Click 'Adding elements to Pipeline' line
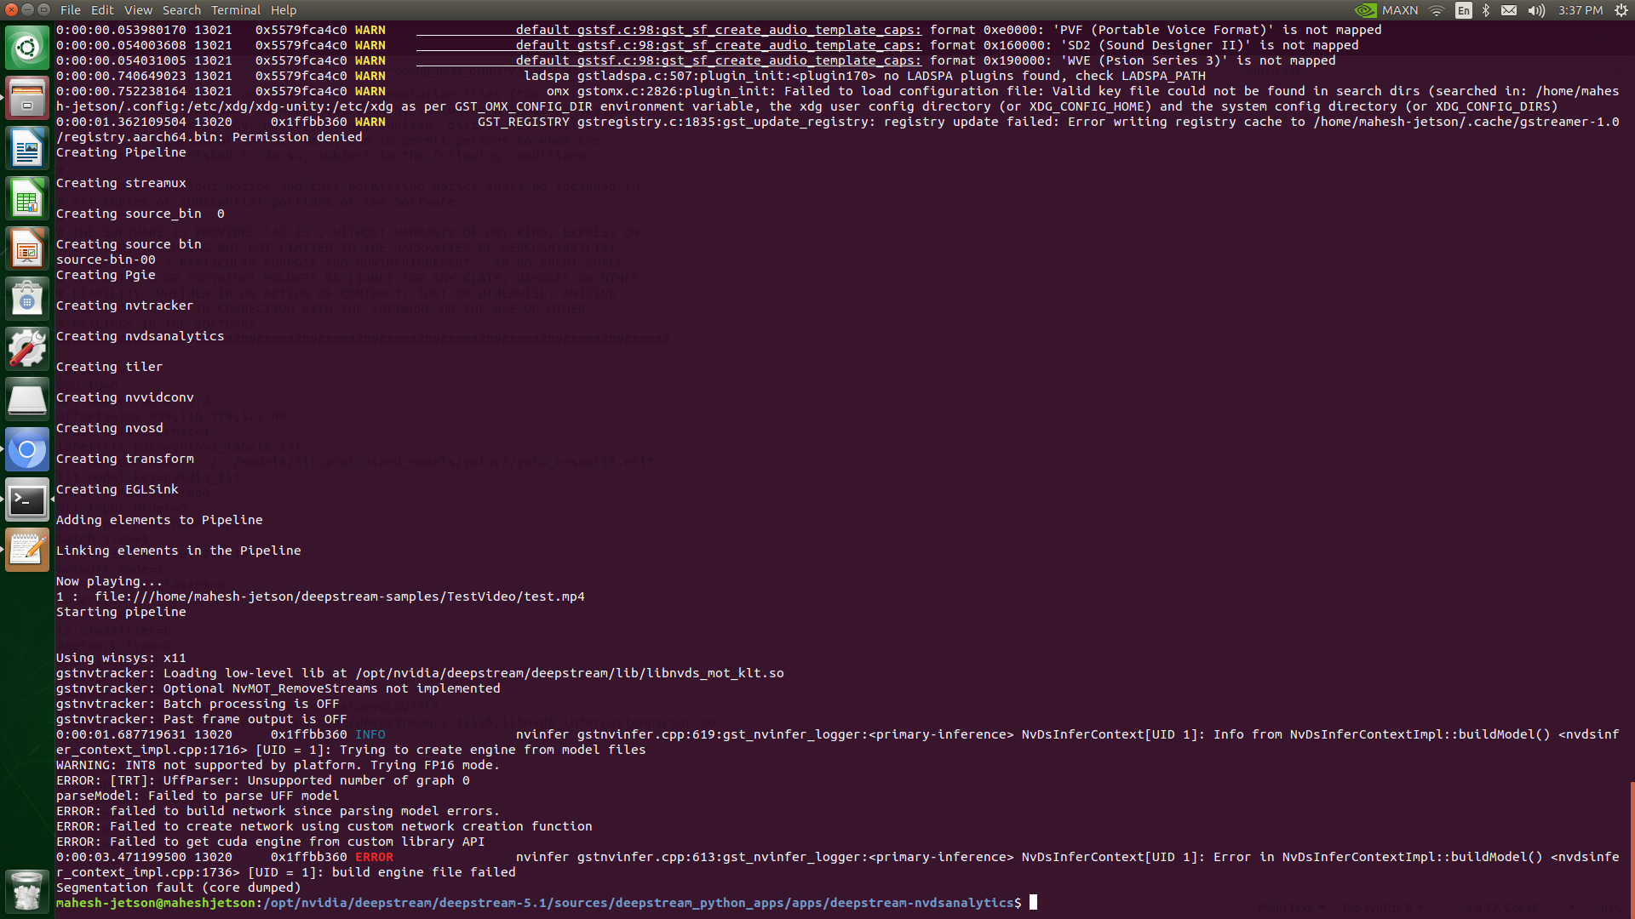Image resolution: width=1635 pixels, height=919 pixels. tap(159, 520)
